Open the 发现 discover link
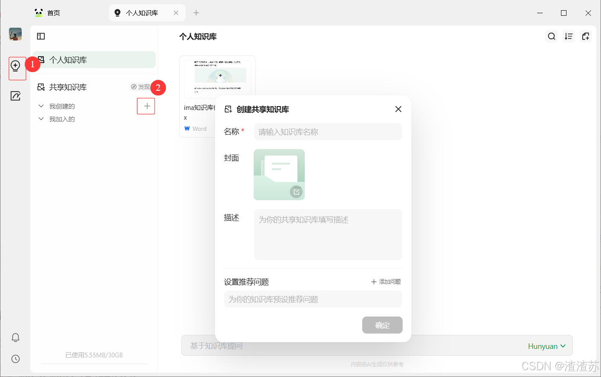This screenshot has width=601, height=377. 140,86
